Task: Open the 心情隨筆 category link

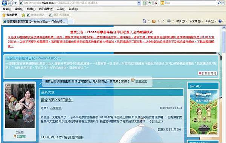Action: [x=56, y=108]
